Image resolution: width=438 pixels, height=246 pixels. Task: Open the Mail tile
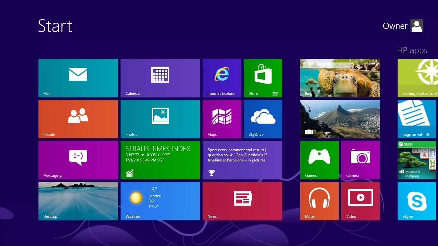[x=78, y=78]
